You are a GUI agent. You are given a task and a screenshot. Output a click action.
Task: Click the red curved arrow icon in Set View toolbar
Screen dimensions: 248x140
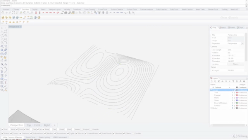click(x=58, y=13)
